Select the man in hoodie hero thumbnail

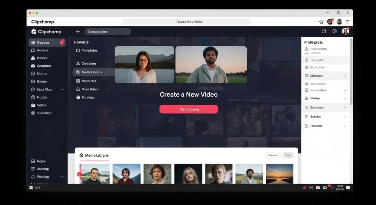[x=211, y=65]
